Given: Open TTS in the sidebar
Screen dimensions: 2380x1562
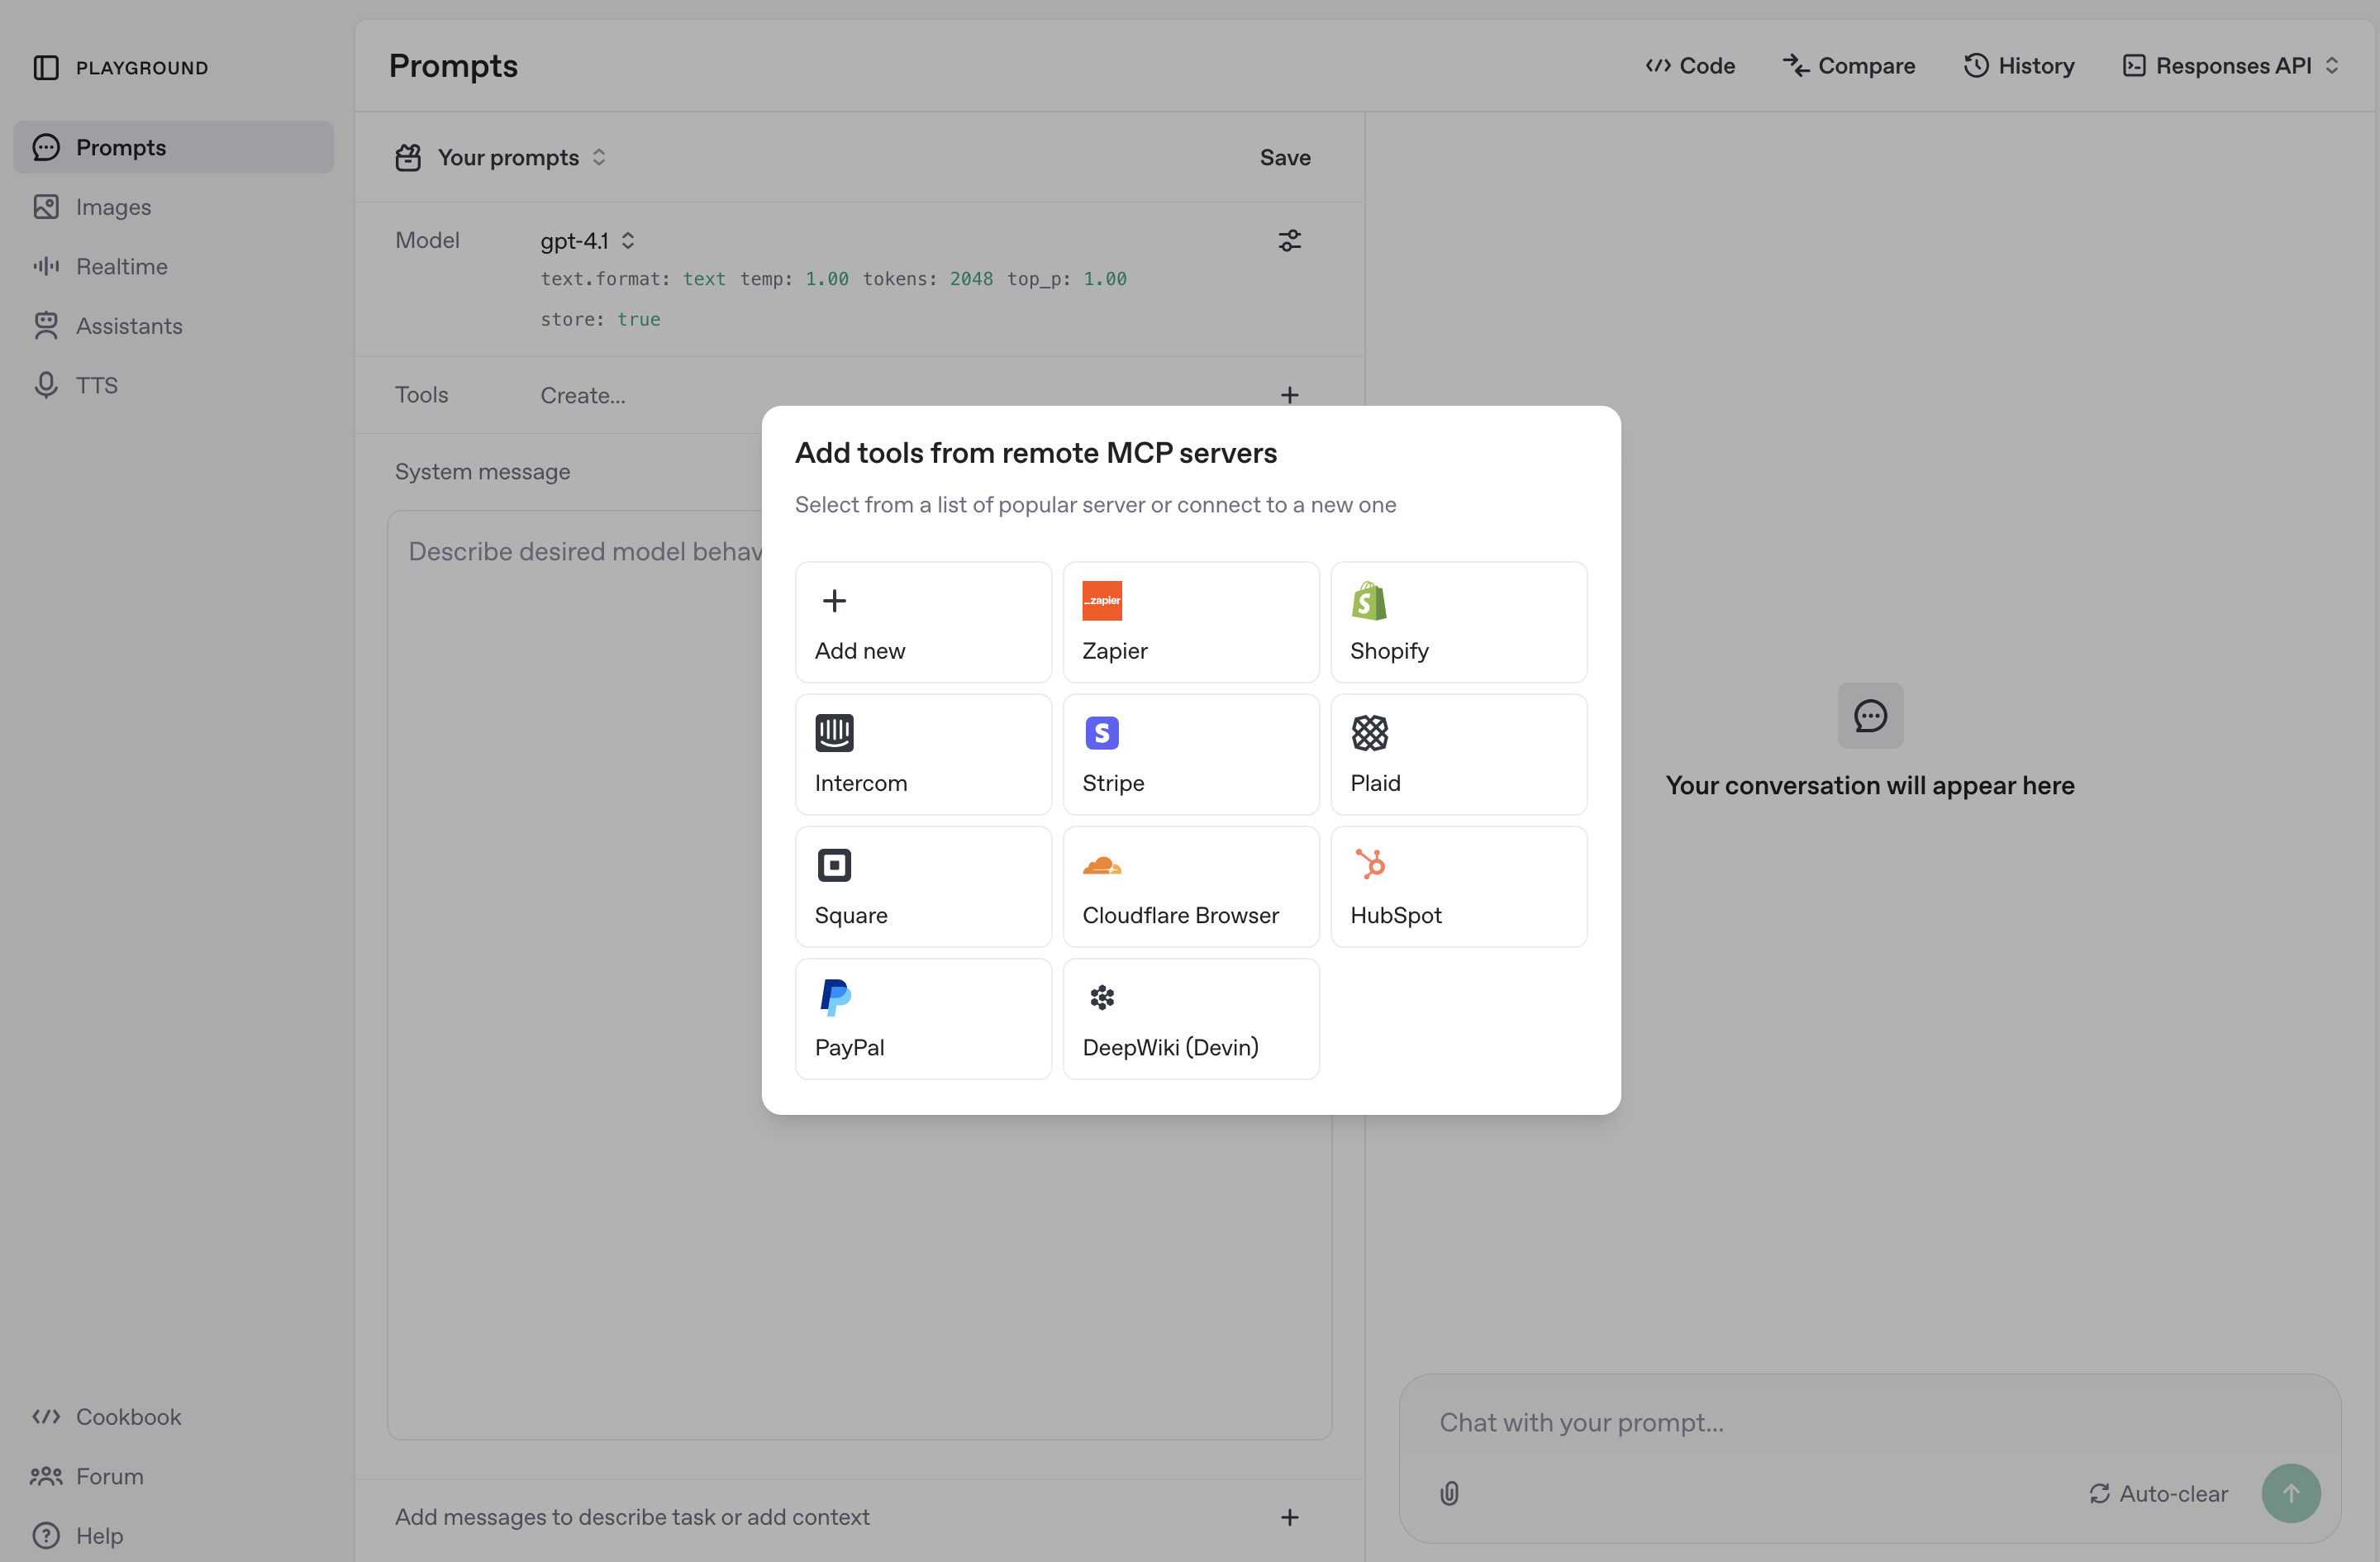Looking at the screenshot, I should pos(173,385).
